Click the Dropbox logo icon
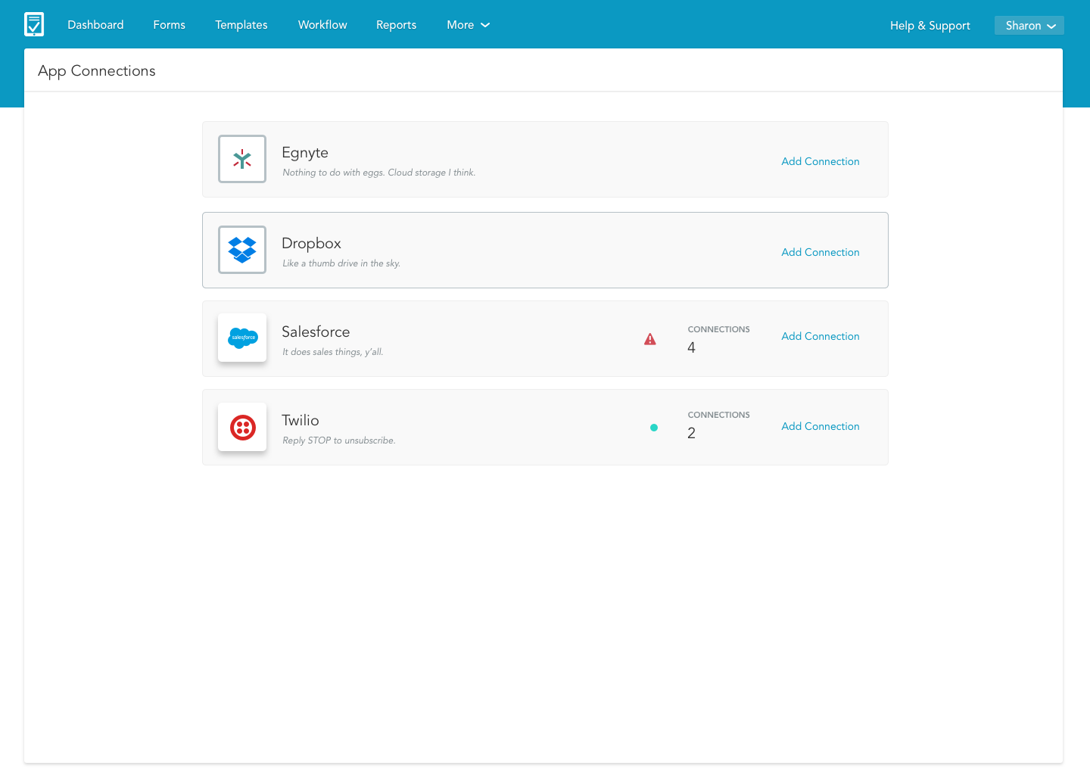This screenshot has height=775, width=1090. [x=242, y=250]
